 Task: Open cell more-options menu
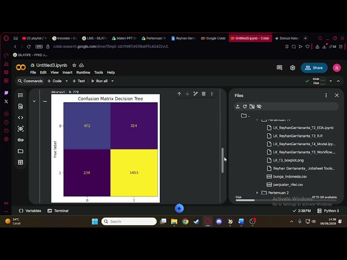(212, 94)
